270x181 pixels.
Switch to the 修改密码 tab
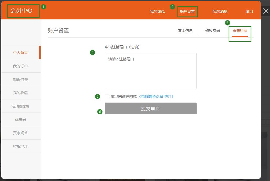pyautogui.click(x=212, y=31)
